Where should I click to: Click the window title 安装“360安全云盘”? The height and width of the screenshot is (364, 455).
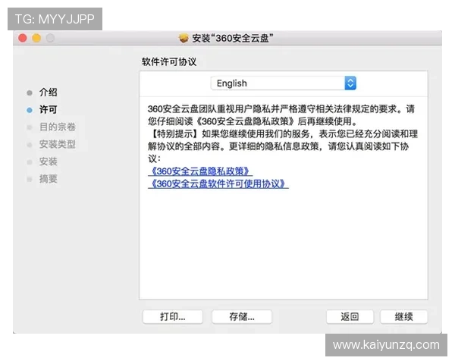233,38
